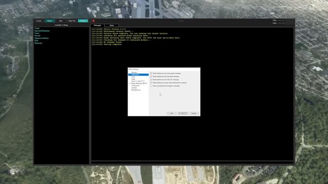328x184 pixels.
Task: Expand the Model Matching tree node
Action: (130, 83)
